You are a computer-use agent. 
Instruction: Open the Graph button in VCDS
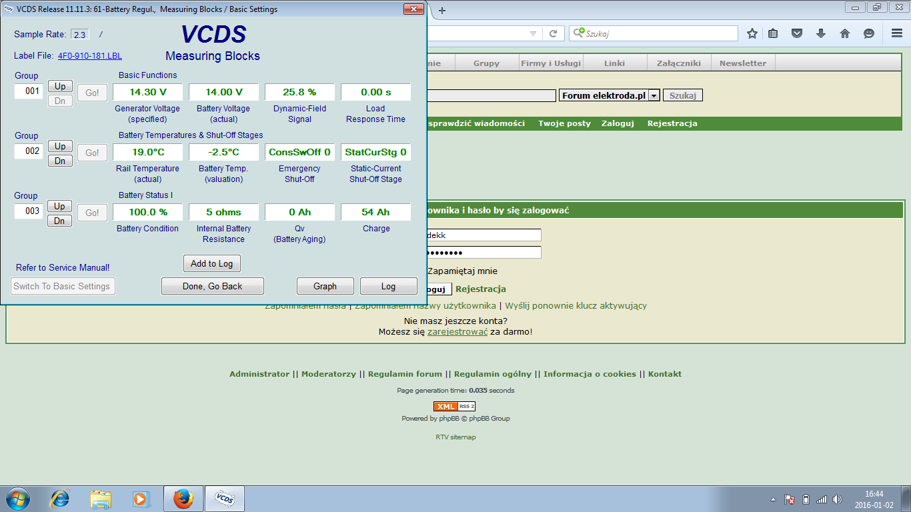coord(325,286)
